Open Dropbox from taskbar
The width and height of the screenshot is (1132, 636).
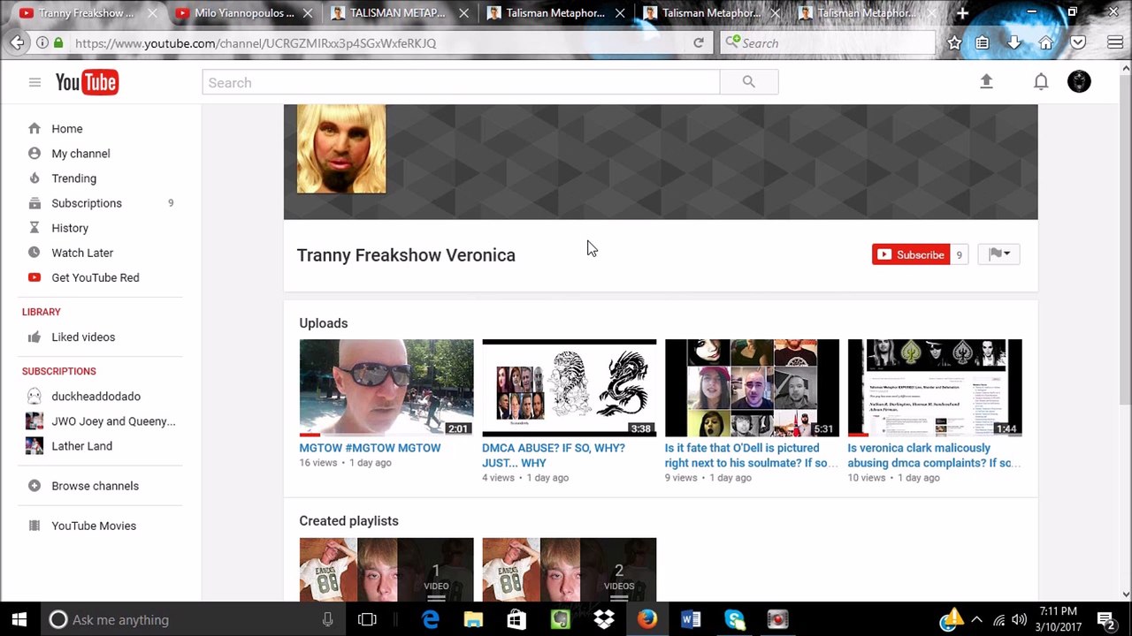pyautogui.click(x=604, y=619)
